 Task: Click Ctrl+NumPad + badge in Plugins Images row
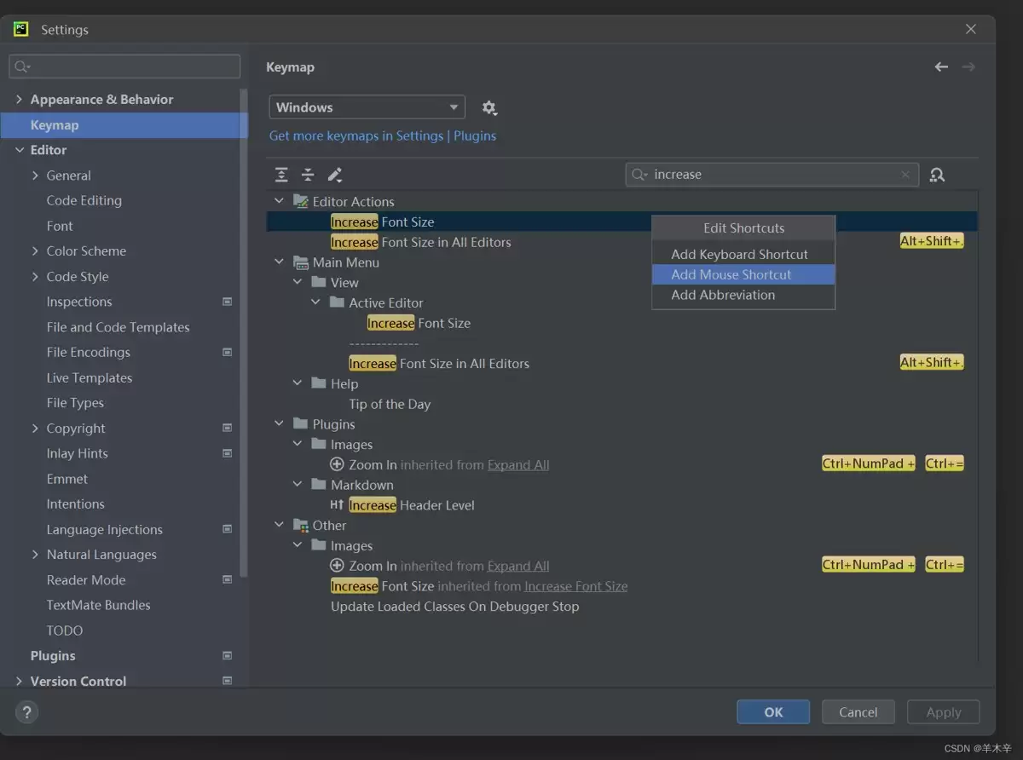[869, 463]
